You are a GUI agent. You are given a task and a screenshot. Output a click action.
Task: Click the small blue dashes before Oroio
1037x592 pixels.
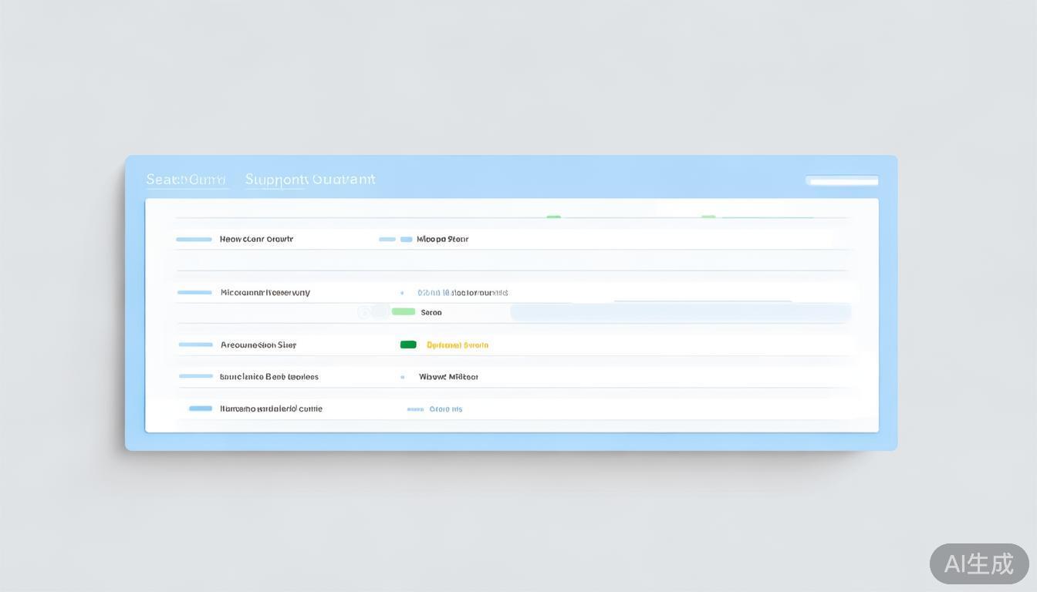415,409
